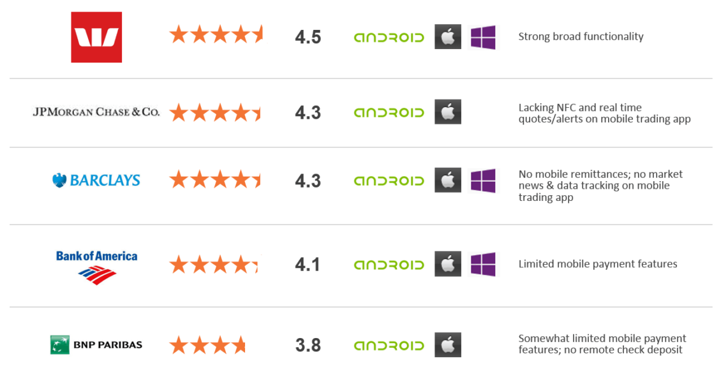Viewport: 721px width, 377px height.
Task: Select the 3.8 score for BNP Paribas
Action: [308, 345]
